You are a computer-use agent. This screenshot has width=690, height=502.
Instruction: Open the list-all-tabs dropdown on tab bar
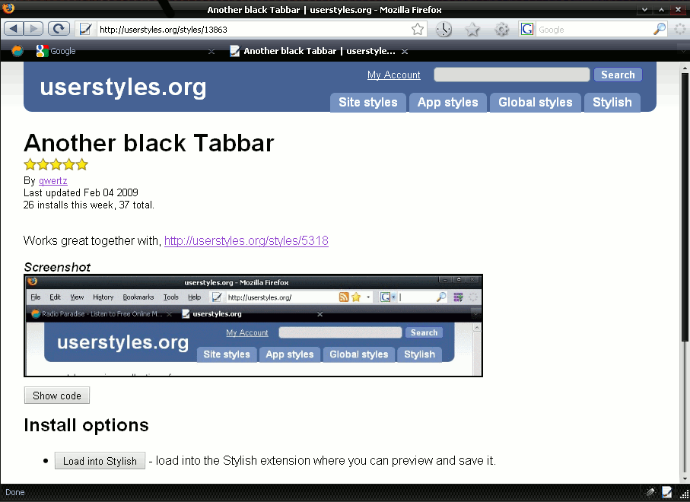click(683, 51)
